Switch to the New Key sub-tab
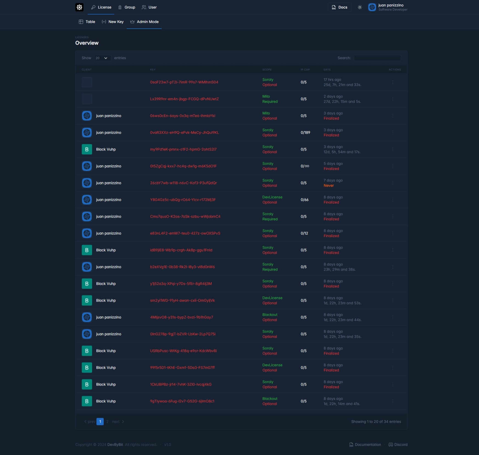The width and height of the screenshot is (479, 455). (x=113, y=22)
